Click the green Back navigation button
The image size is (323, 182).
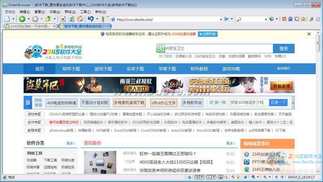click(22, 19)
